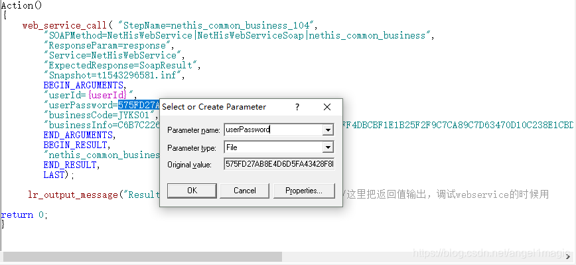Expand the Parameter type dropdown arrow
This screenshot has width=576, height=265.
(328, 147)
